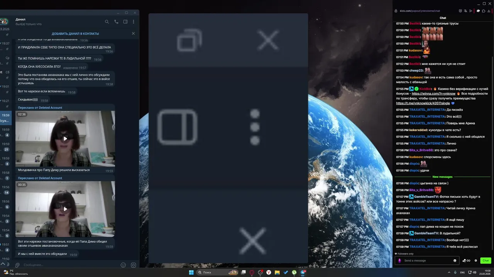Open the winna.com link in KickBot message
494x277 pixels.
click(433, 94)
